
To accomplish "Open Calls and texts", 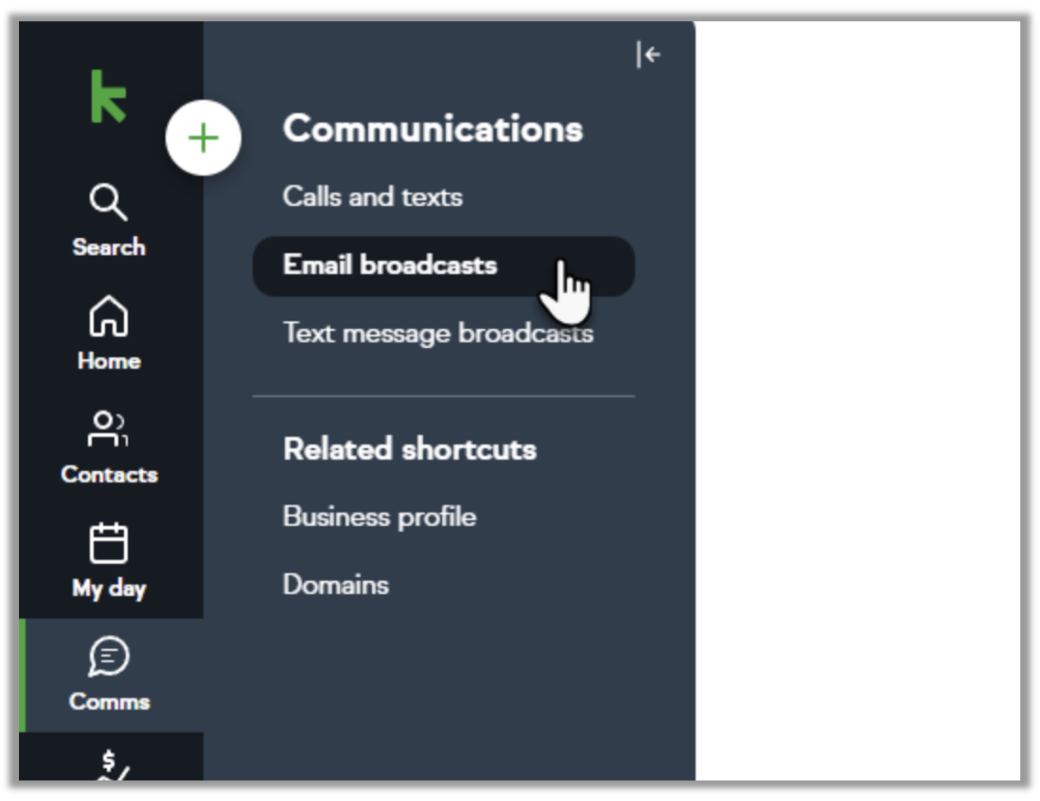I will 372,197.
